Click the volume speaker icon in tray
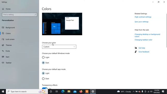Viewport: 167px width, 94px height. tap(151, 92)
